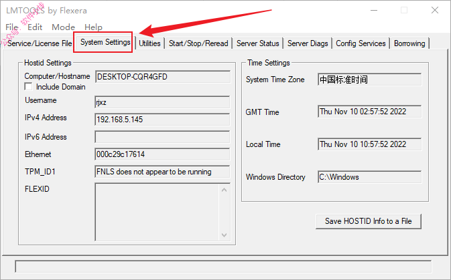Image resolution: width=451 pixels, height=280 pixels.
Task: Open the Server Diags tab
Action: click(308, 43)
